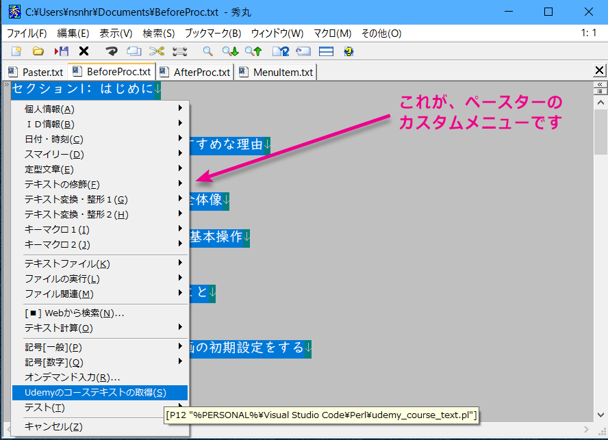Find previous with magnifier up-arrow icon
Viewport: 608px width, 440px height.
[253, 51]
